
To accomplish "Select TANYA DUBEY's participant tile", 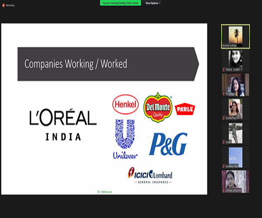I will (236, 61).
